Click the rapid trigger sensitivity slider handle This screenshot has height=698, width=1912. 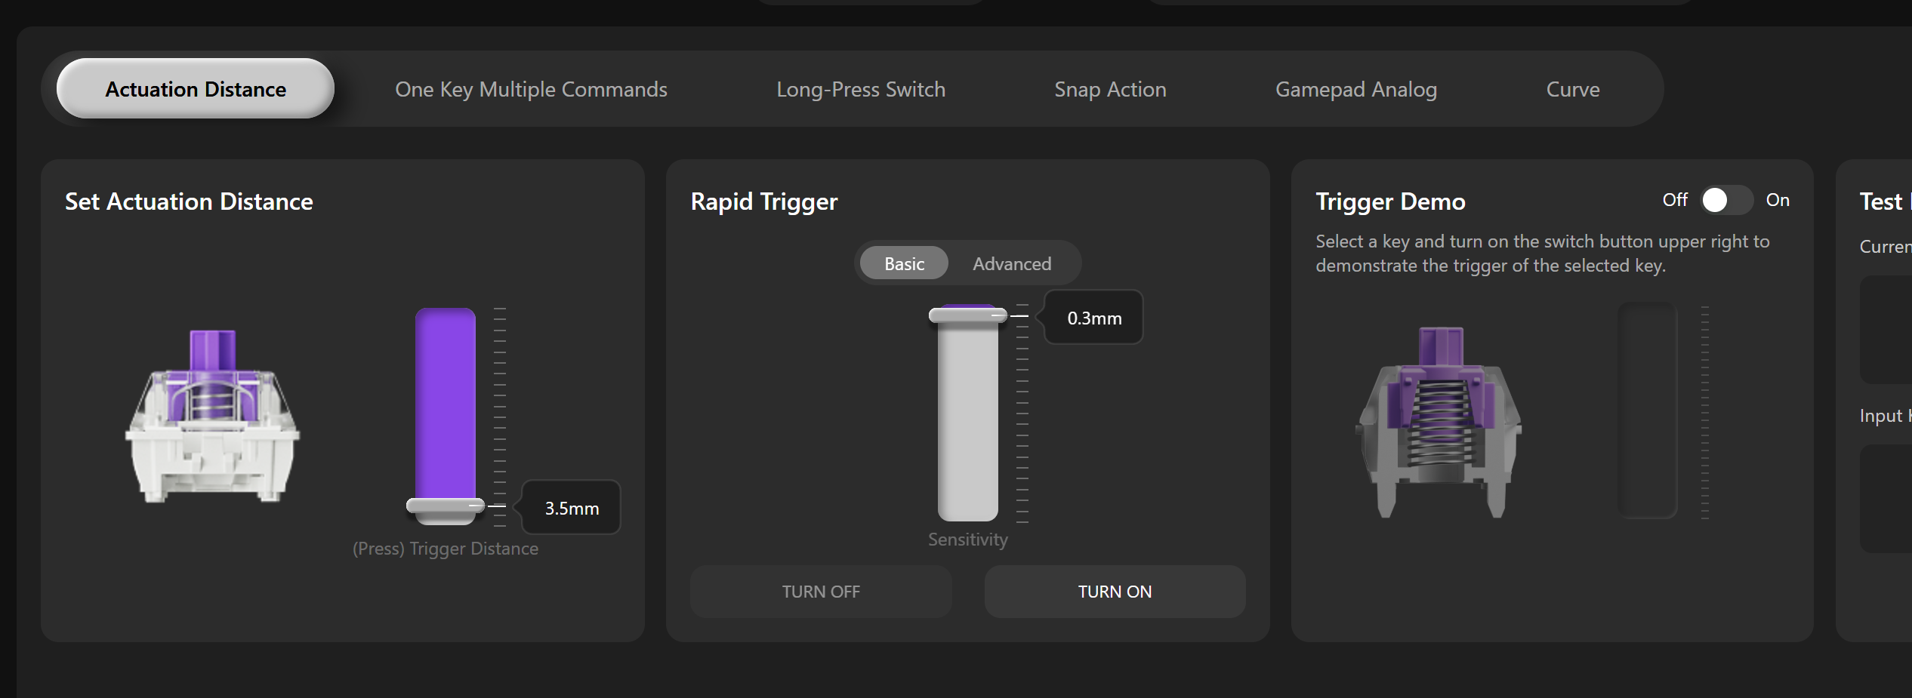click(967, 315)
